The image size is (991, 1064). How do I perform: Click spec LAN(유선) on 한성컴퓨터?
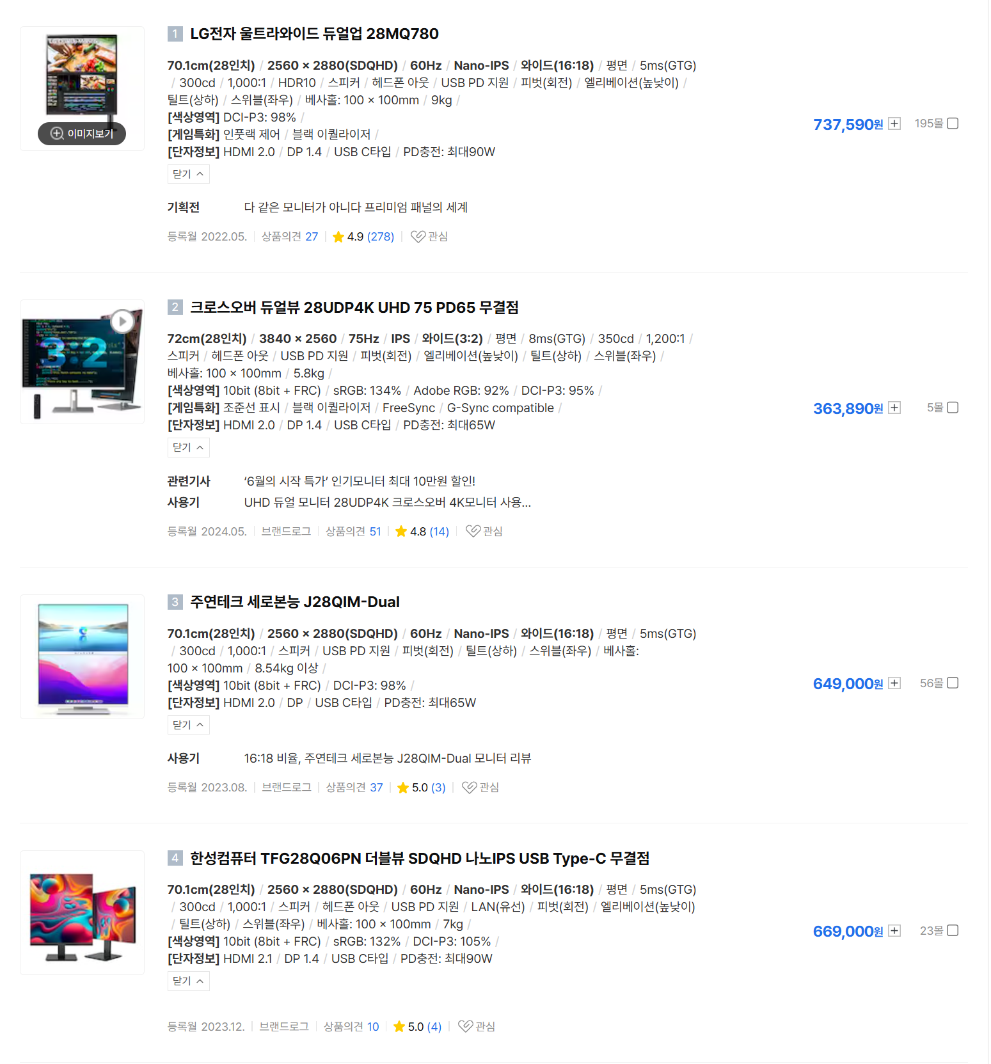coord(498,907)
